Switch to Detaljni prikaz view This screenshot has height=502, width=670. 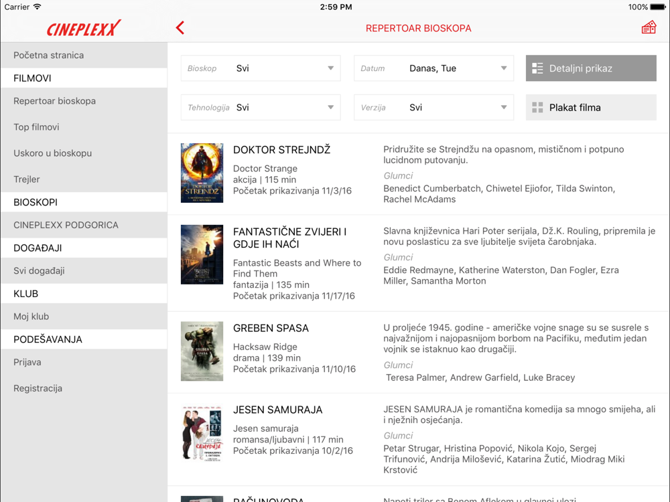pos(591,68)
